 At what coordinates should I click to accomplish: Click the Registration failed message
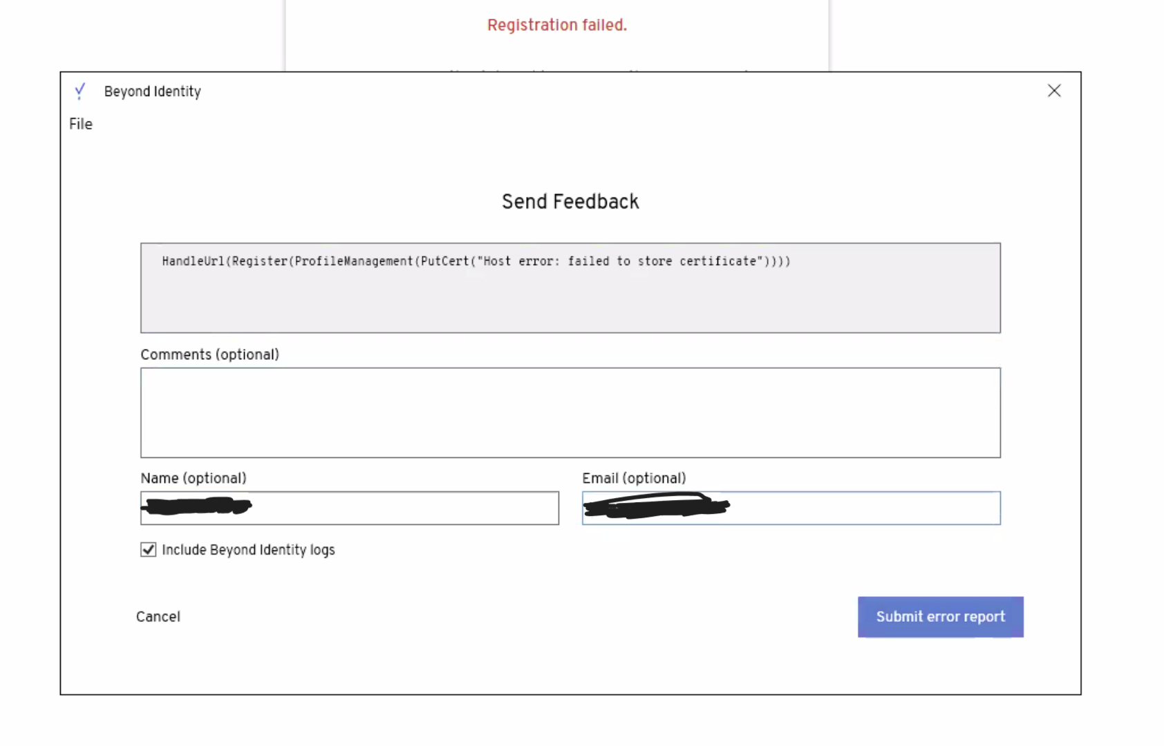[x=556, y=26]
